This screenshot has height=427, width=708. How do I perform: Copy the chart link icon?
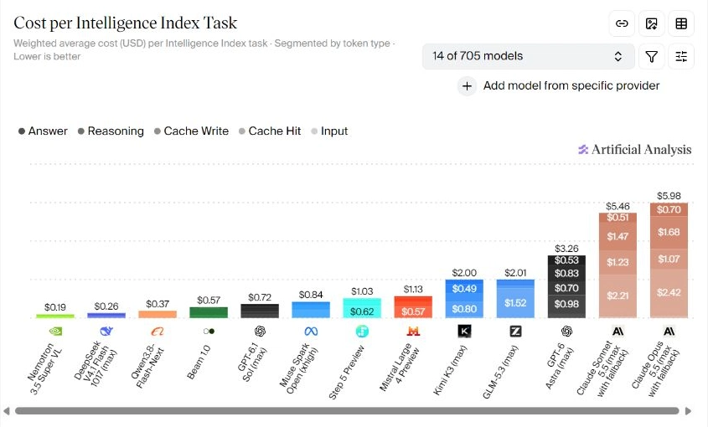click(622, 23)
